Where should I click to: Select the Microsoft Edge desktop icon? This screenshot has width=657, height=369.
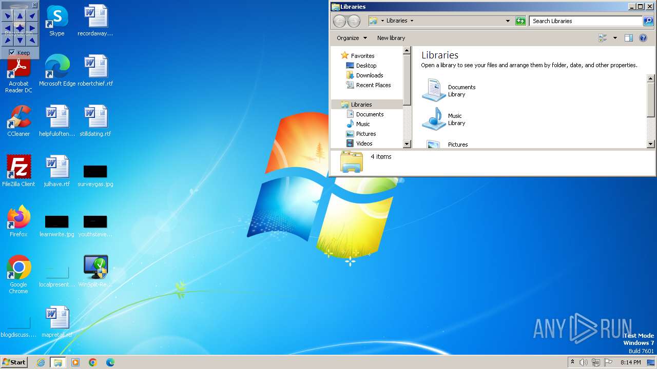click(x=57, y=71)
